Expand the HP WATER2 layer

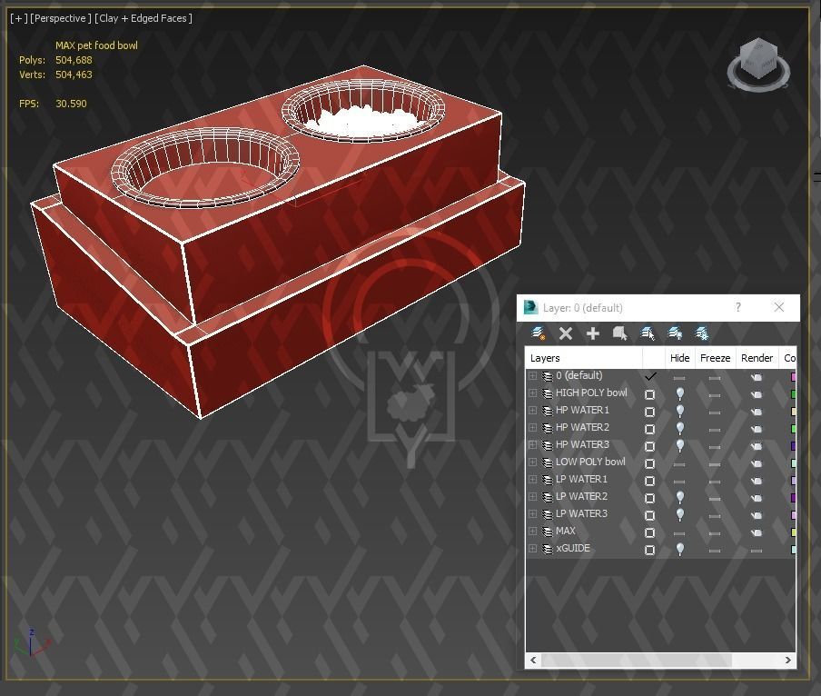point(532,428)
